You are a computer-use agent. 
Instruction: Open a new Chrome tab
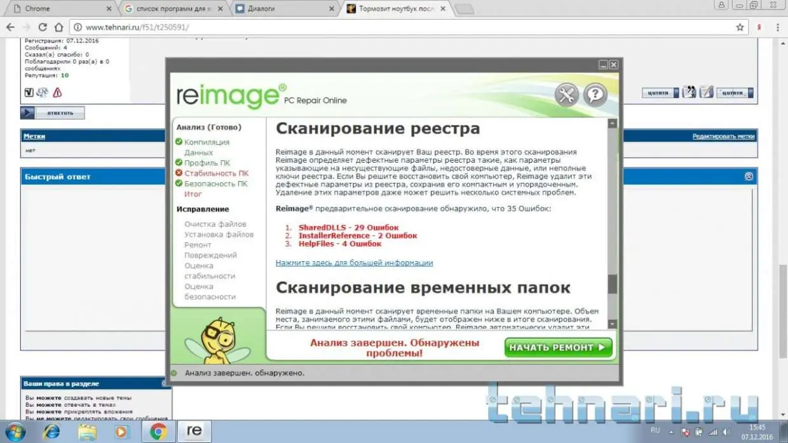coord(465,9)
